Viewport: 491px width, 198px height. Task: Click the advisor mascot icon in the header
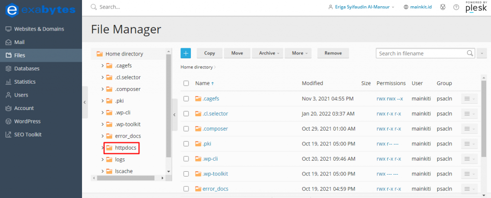coord(443,7)
